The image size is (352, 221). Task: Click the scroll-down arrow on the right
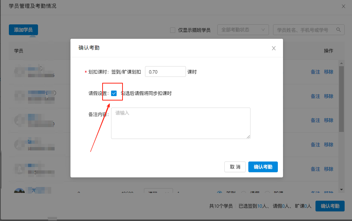341,189
